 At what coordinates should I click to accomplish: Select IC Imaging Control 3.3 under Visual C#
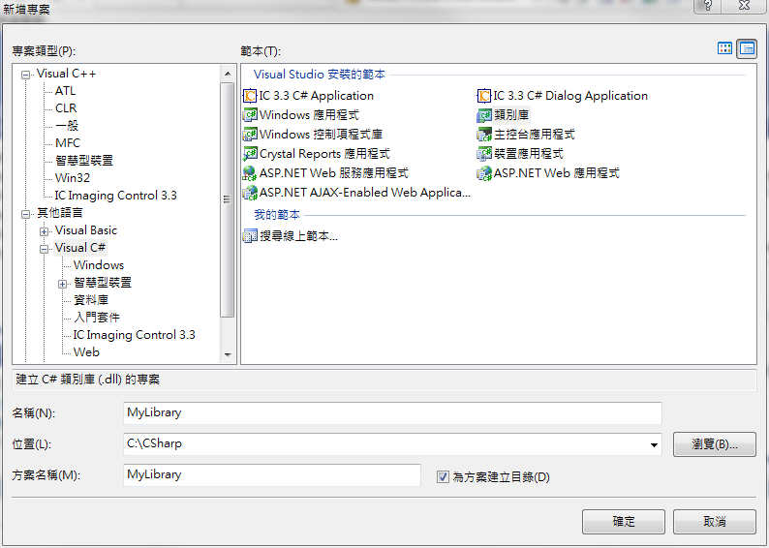[x=134, y=335]
